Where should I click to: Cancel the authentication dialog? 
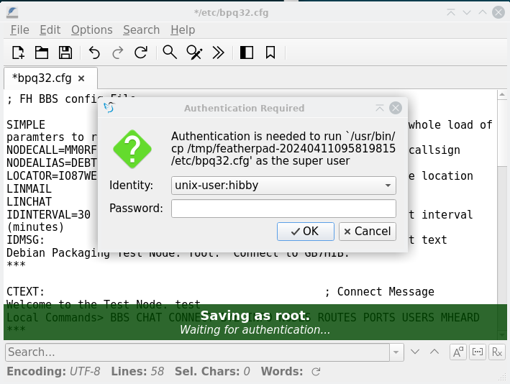[x=367, y=231]
